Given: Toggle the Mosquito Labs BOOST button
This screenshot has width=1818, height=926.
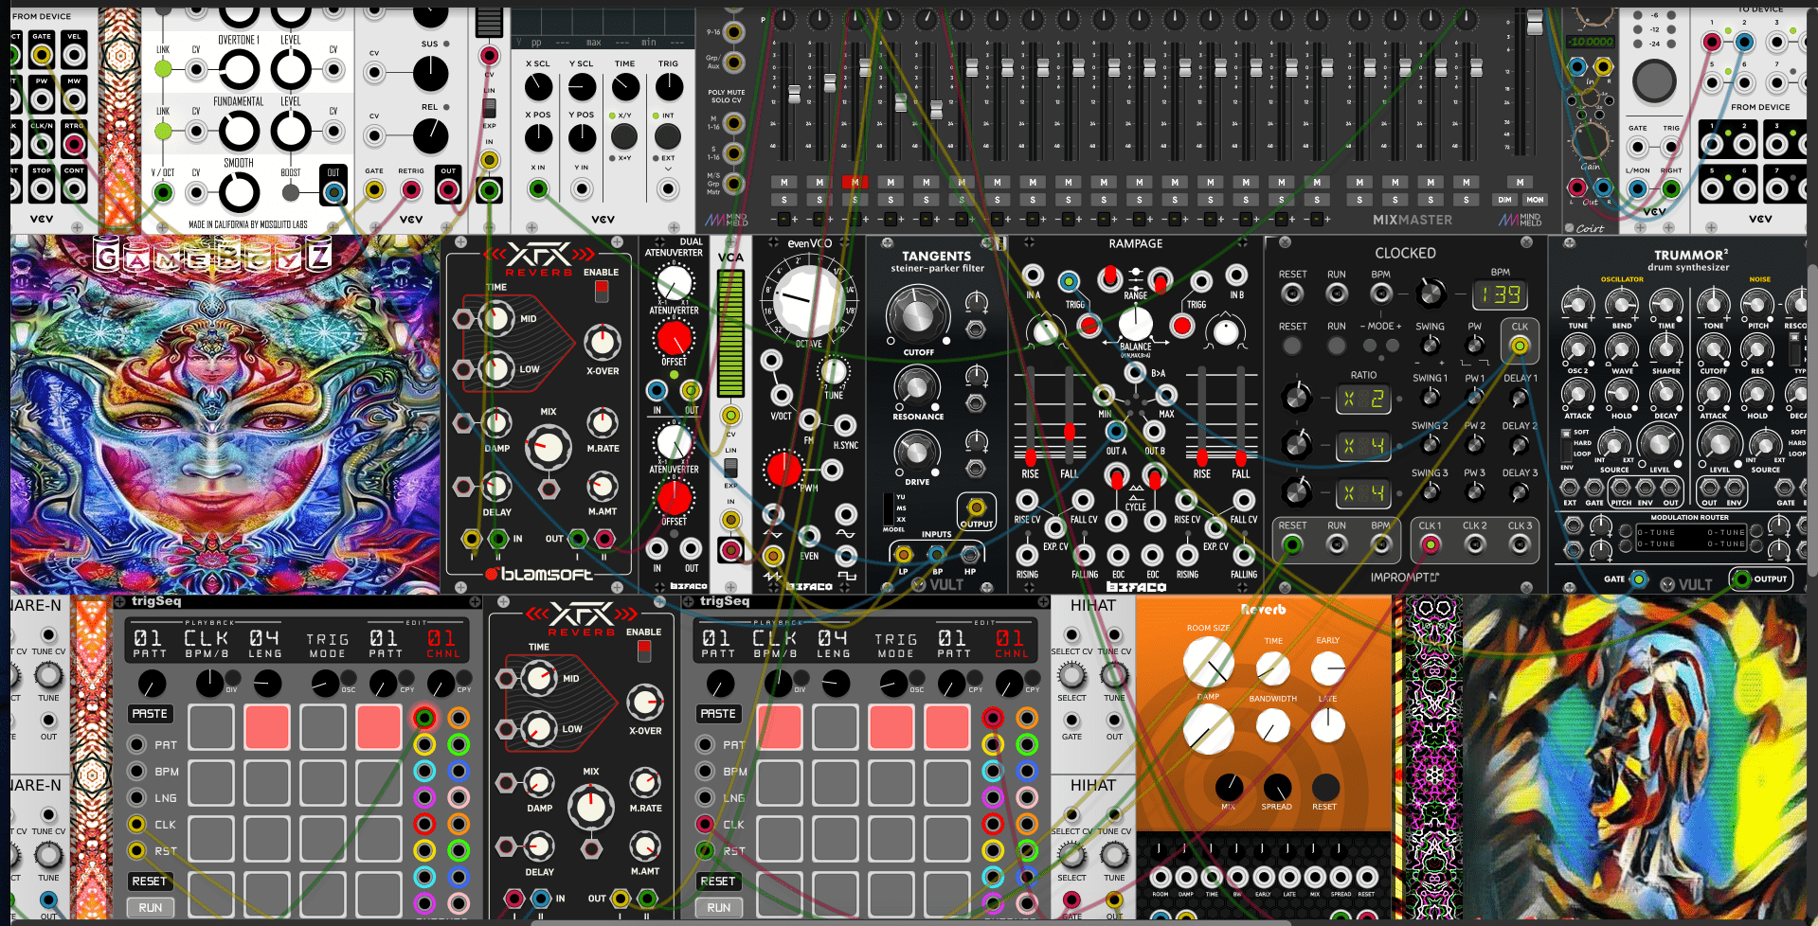Looking at the screenshot, I should point(291,192).
